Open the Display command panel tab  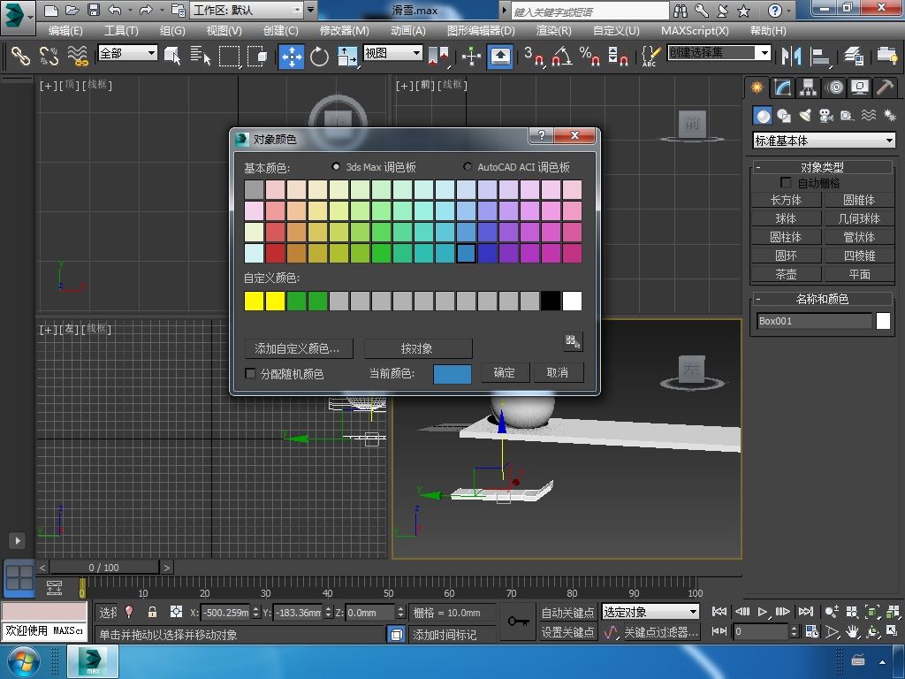[860, 88]
